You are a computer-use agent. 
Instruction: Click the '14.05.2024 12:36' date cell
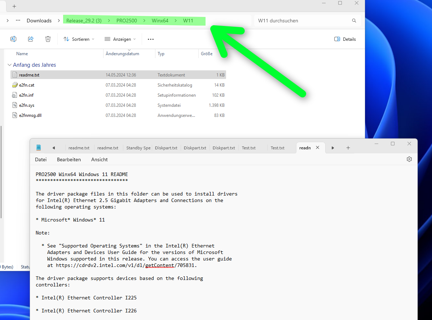(121, 75)
